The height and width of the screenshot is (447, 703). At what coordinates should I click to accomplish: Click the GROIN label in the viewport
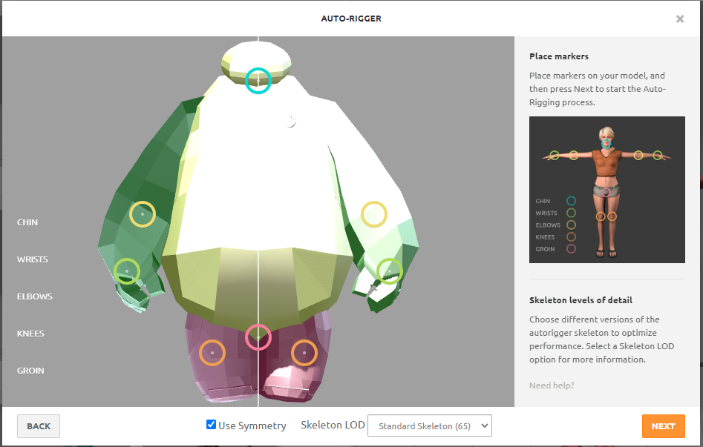(30, 371)
